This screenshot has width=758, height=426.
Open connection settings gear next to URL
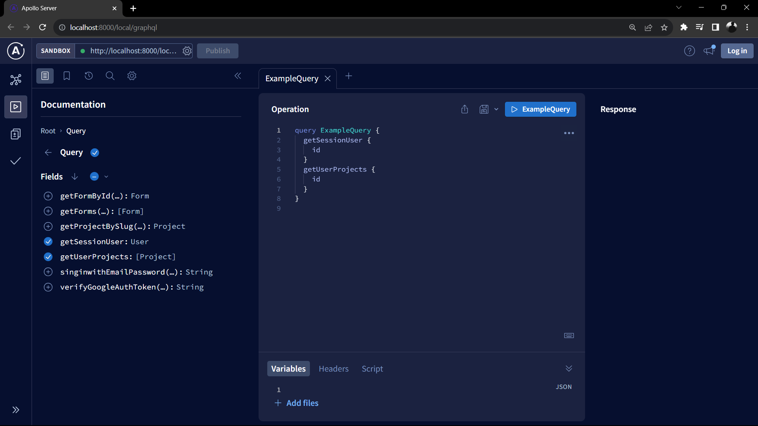tap(187, 51)
